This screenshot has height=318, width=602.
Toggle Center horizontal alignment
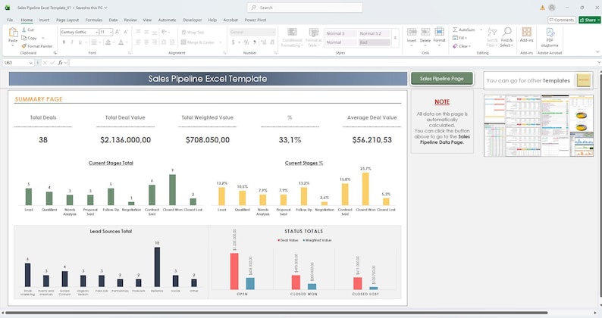pos(146,42)
